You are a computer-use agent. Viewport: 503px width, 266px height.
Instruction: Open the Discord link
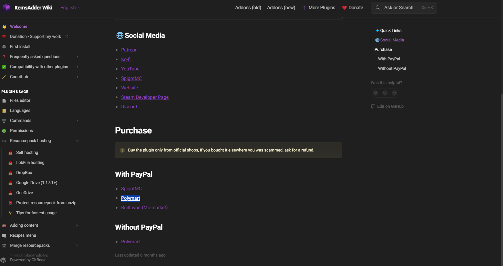[129, 107]
